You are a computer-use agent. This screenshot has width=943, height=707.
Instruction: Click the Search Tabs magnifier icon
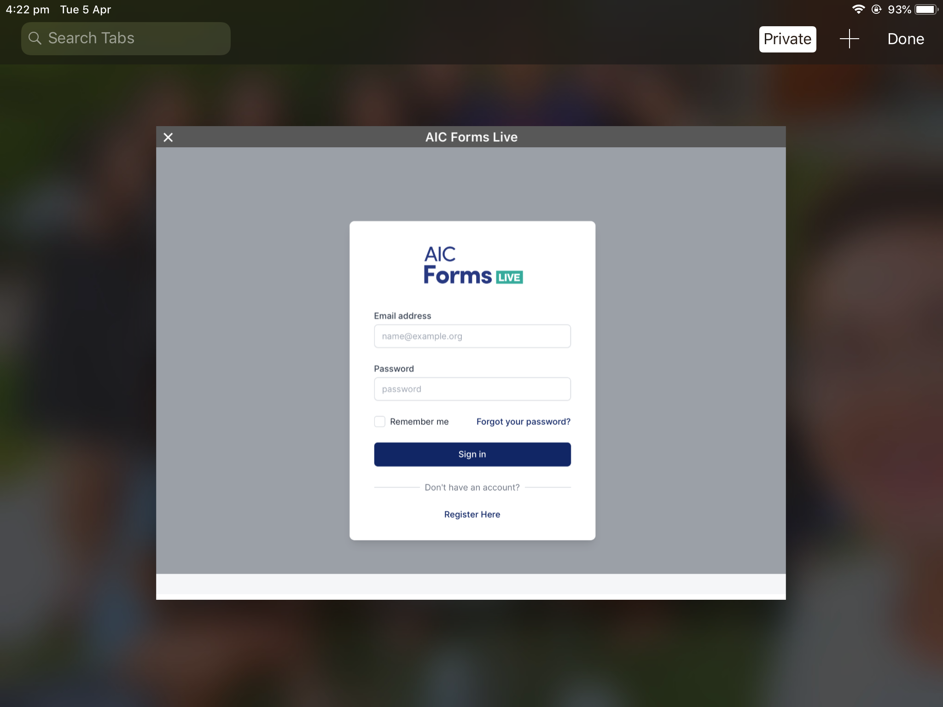point(35,38)
